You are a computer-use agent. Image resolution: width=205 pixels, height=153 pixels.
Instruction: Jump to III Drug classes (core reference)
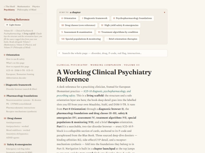(x=78, y=25)
